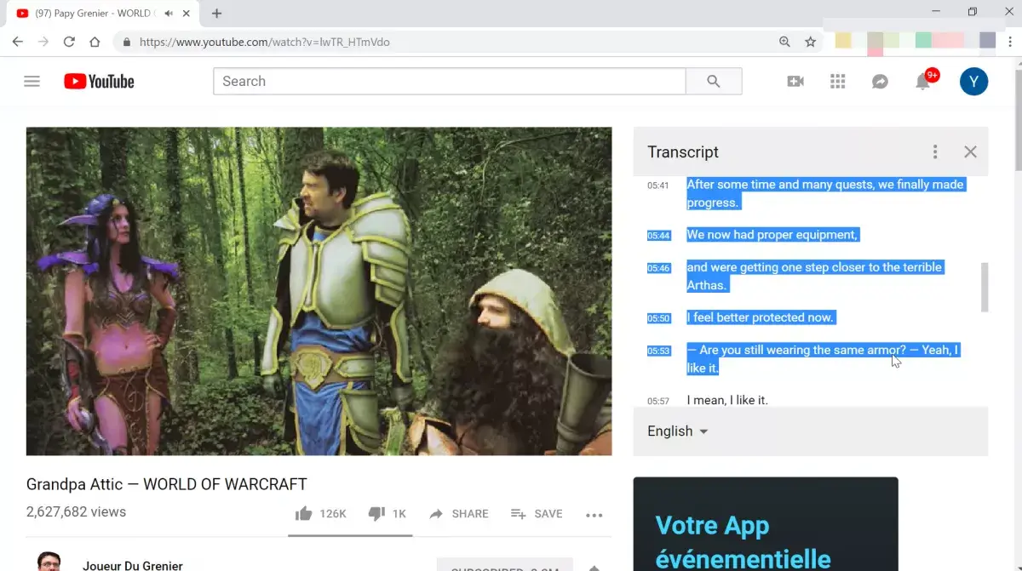The width and height of the screenshot is (1022, 571).
Task: Open the more actions menu below the video
Action: (594, 513)
